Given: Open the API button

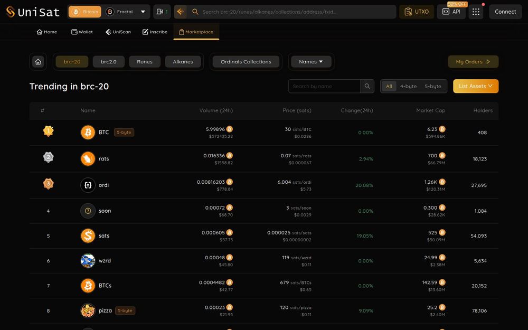Looking at the screenshot, I should pyautogui.click(x=451, y=12).
